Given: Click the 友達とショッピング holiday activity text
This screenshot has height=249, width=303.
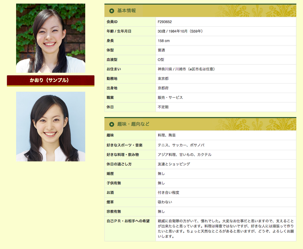Looking at the screenshot, I should 174,164.
